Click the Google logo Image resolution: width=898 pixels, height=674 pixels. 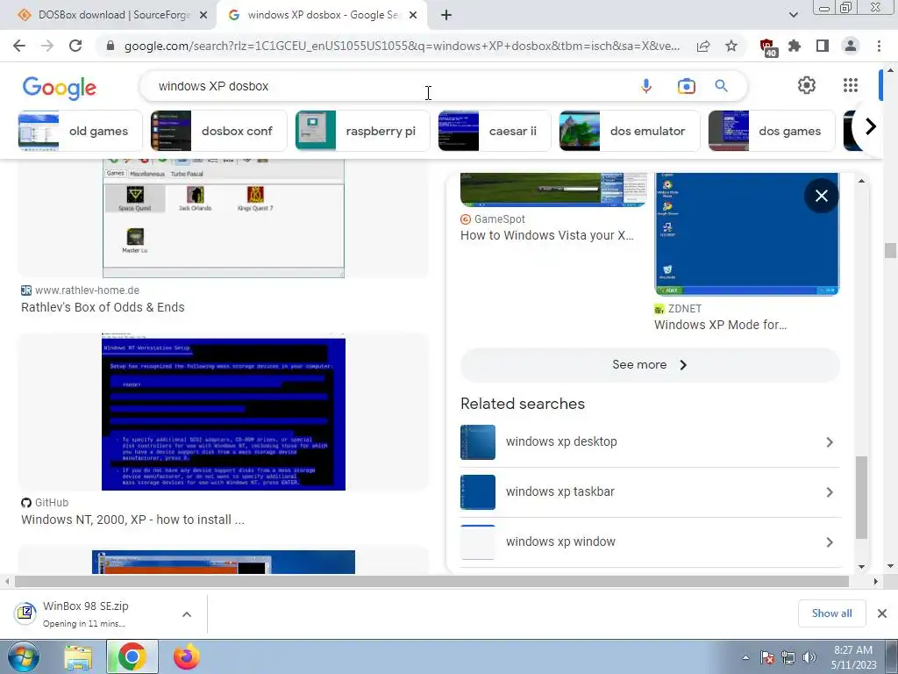point(60,88)
